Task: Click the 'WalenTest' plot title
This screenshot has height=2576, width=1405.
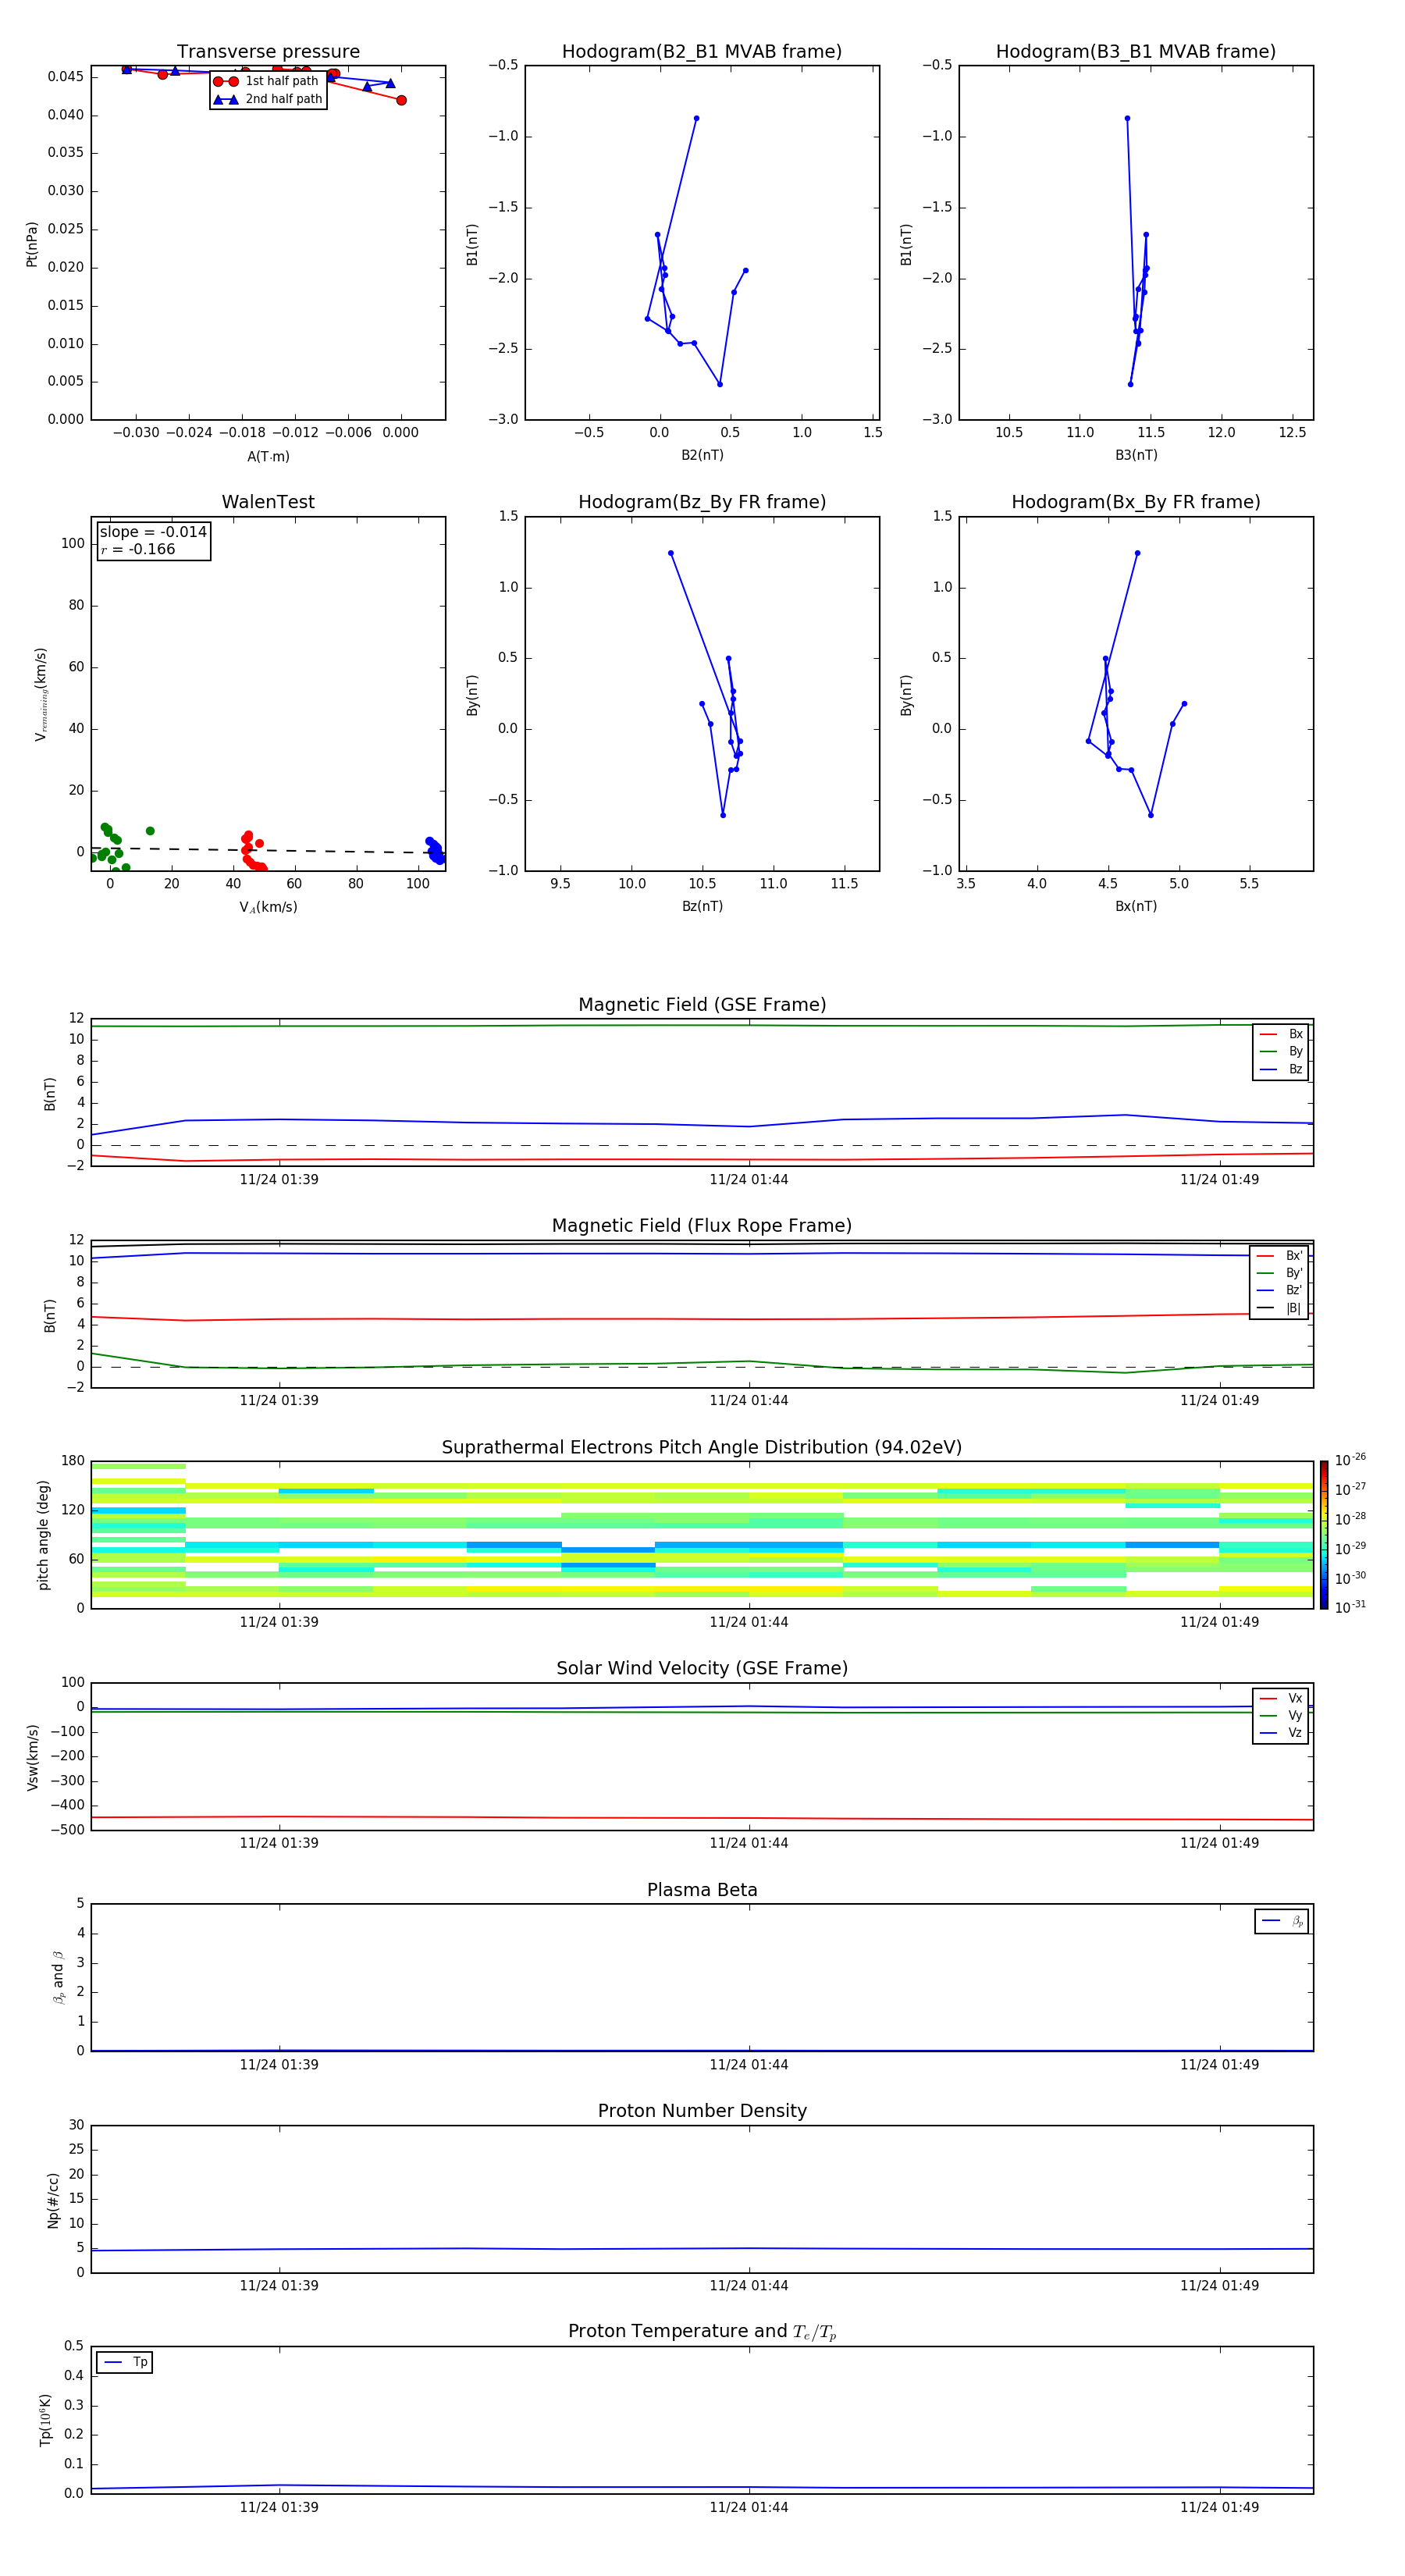Action: pos(268,502)
